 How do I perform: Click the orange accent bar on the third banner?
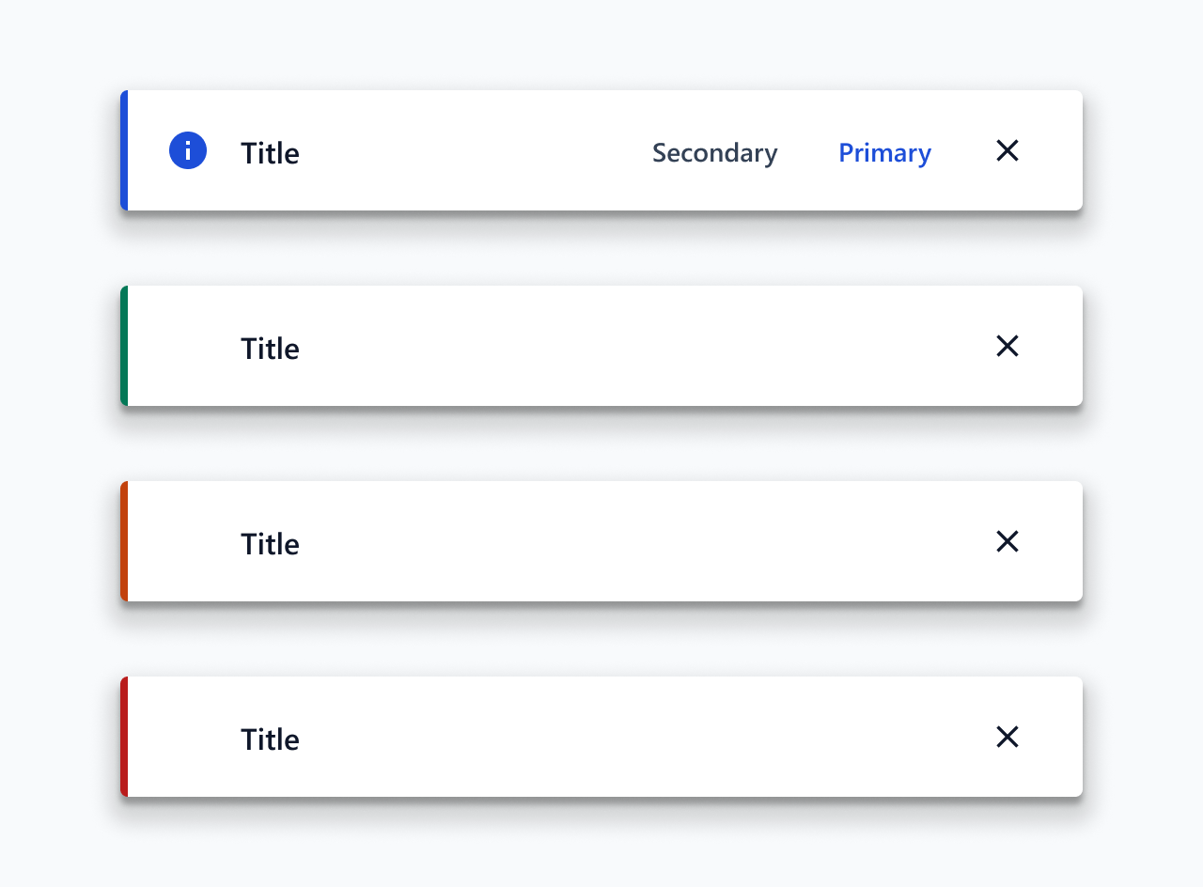[x=124, y=541]
